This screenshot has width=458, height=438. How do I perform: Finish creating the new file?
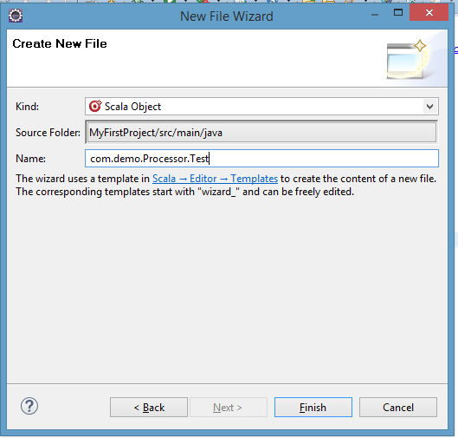[313, 408]
